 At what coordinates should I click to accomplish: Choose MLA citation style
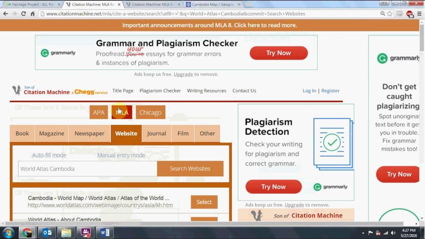[122, 112]
